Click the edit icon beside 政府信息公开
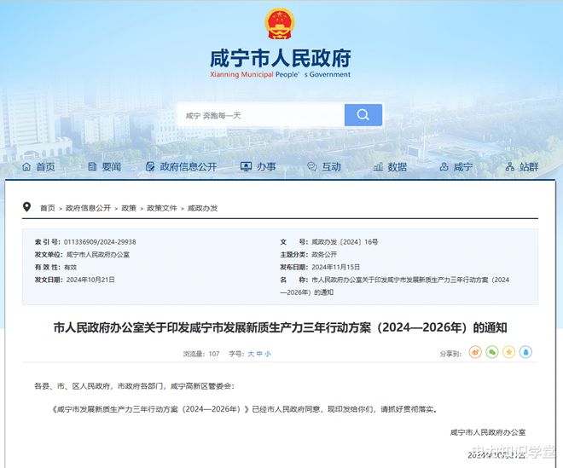Image resolution: width=563 pixels, height=468 pixels. pos(150,166)
